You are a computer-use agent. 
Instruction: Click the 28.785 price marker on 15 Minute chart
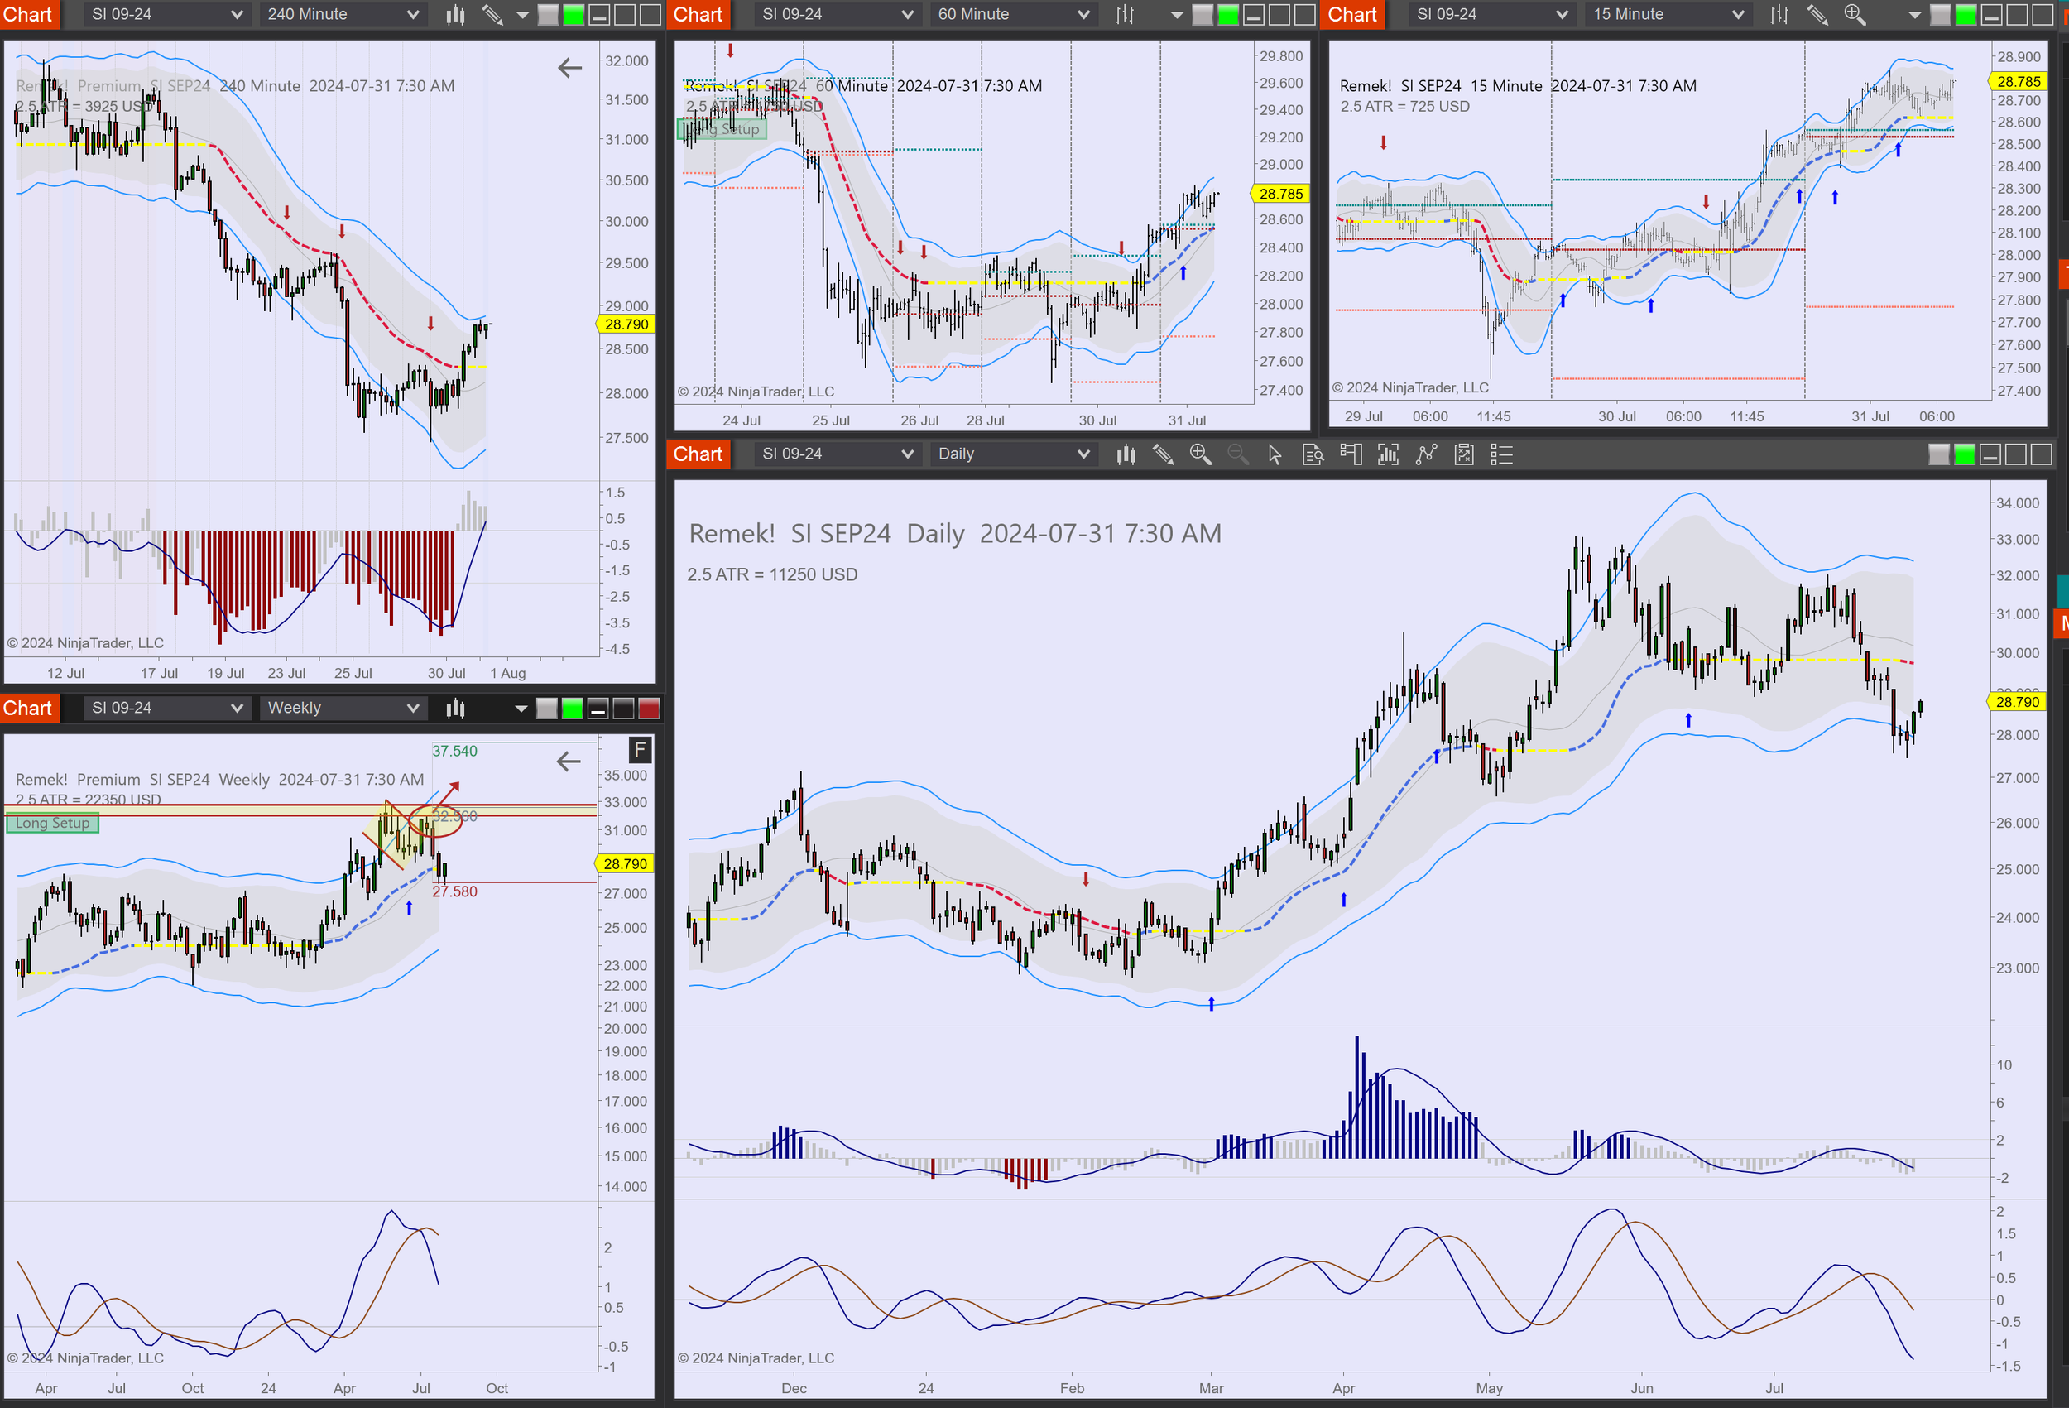tap(2019, 81)
